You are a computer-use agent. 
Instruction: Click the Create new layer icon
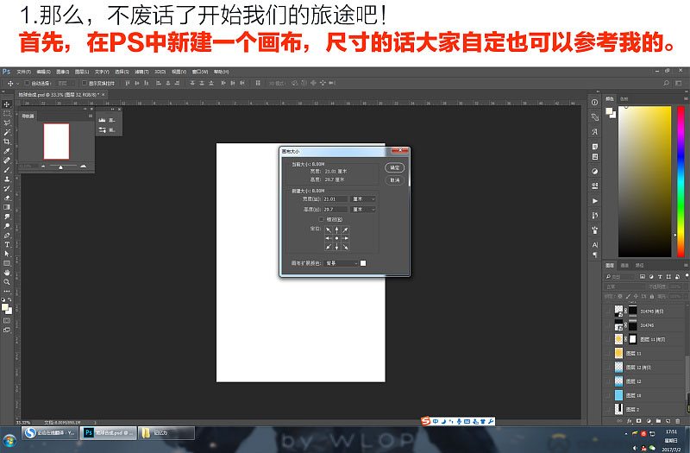coord(668,421)
